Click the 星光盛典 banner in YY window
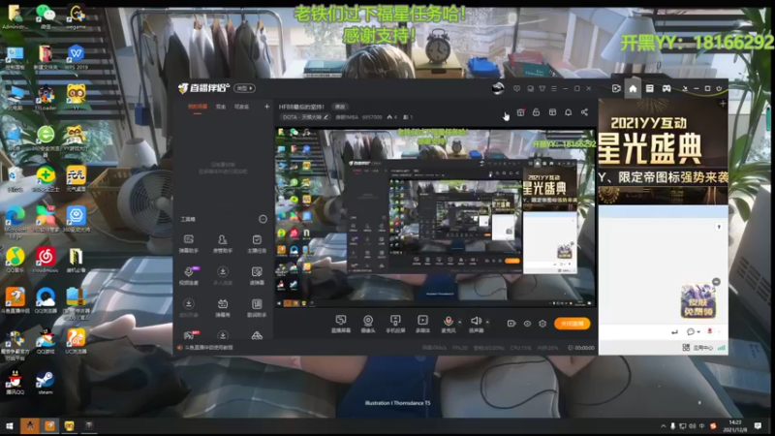This screenshot has height=436, width=775. pyautogui.click(x=663, y=151)
